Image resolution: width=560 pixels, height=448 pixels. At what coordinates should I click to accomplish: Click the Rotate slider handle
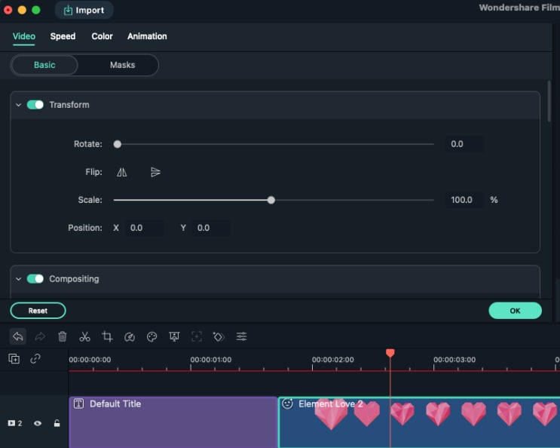click(117, 144)
